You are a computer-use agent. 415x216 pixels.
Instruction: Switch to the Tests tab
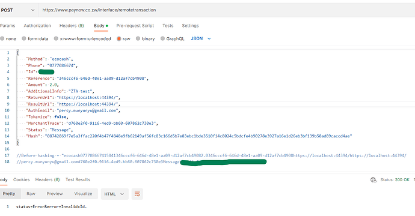pyautogui.click(x=168, y=26)
